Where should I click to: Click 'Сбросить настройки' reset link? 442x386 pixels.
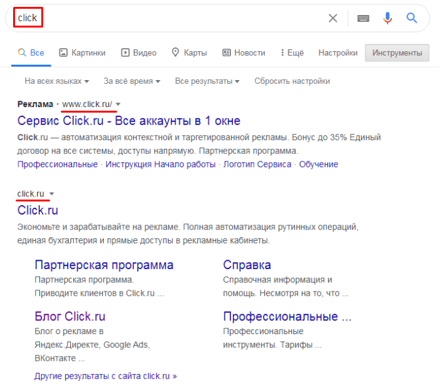point(292,81)
